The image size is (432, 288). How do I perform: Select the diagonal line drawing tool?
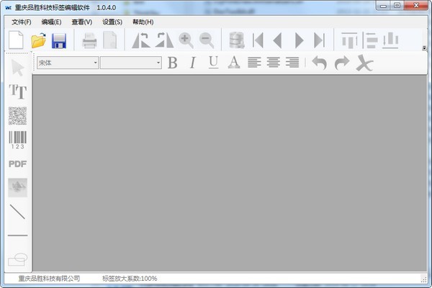[17, 212]
